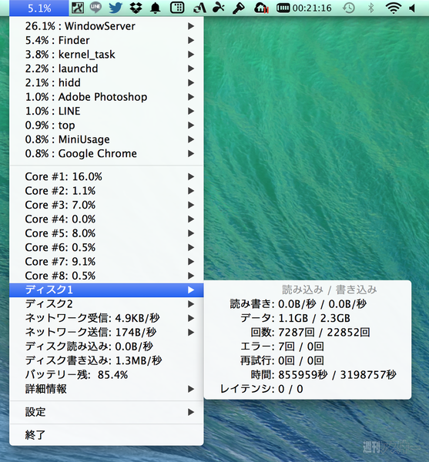The width and height of the screenshot is (429, 462).
Task: Expand the Core #1 submenu arrow
Action: coord(191,177)
